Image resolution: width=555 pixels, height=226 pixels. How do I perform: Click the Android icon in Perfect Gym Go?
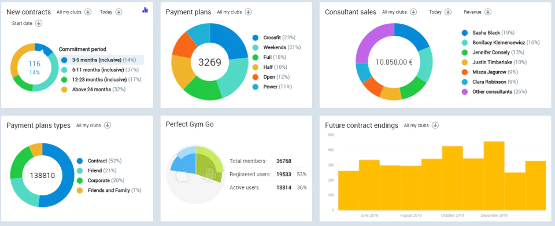pos(209,175)
